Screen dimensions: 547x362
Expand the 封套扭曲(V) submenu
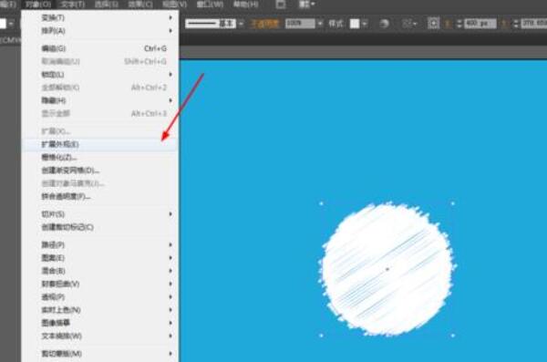(x=100, y=284)
